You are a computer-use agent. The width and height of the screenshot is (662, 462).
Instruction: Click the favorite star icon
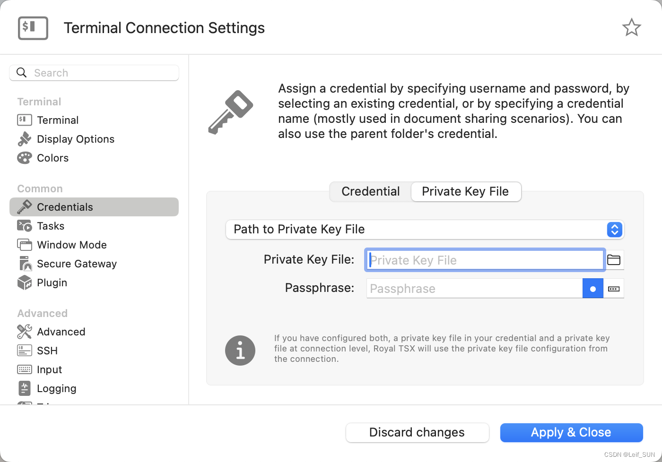point(631,27)
